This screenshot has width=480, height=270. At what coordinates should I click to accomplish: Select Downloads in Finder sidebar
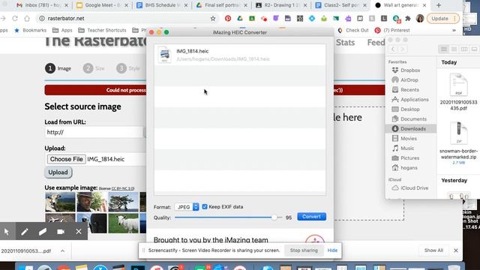click(411, 128)
